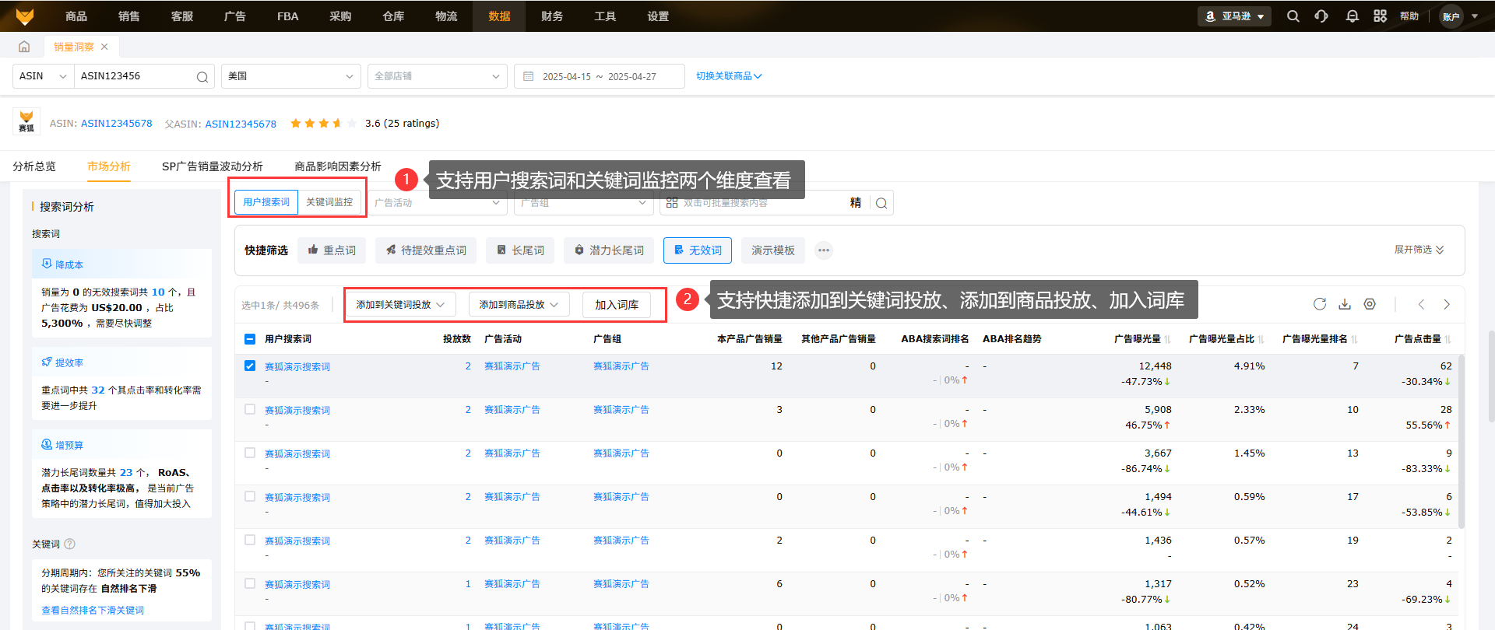Open the customer support headset icon
This screenshot has height=630, width=1495.
1321,16
